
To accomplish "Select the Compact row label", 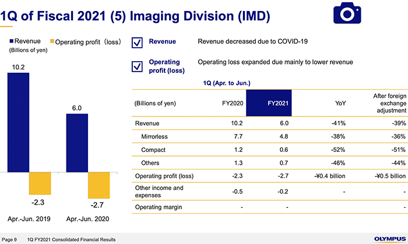I will coord(153,148).
